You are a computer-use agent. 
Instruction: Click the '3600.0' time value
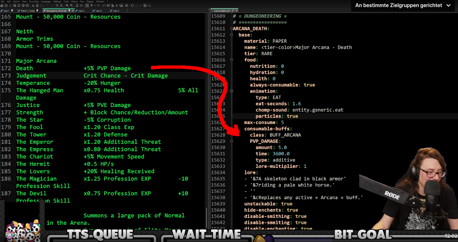point(281,154)
